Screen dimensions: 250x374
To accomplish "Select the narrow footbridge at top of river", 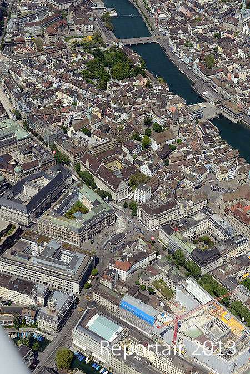I will (128, 16).
